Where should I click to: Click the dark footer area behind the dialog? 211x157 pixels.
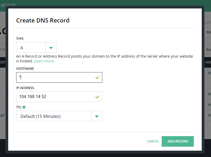click(106, 154)
